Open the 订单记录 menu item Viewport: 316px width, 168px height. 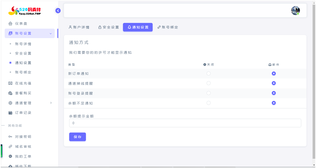pos(29,113)
